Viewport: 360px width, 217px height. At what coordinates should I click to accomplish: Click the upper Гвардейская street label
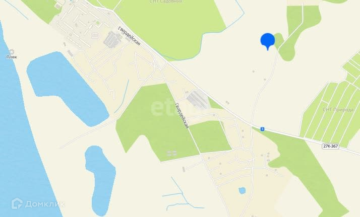pos(129,36)
